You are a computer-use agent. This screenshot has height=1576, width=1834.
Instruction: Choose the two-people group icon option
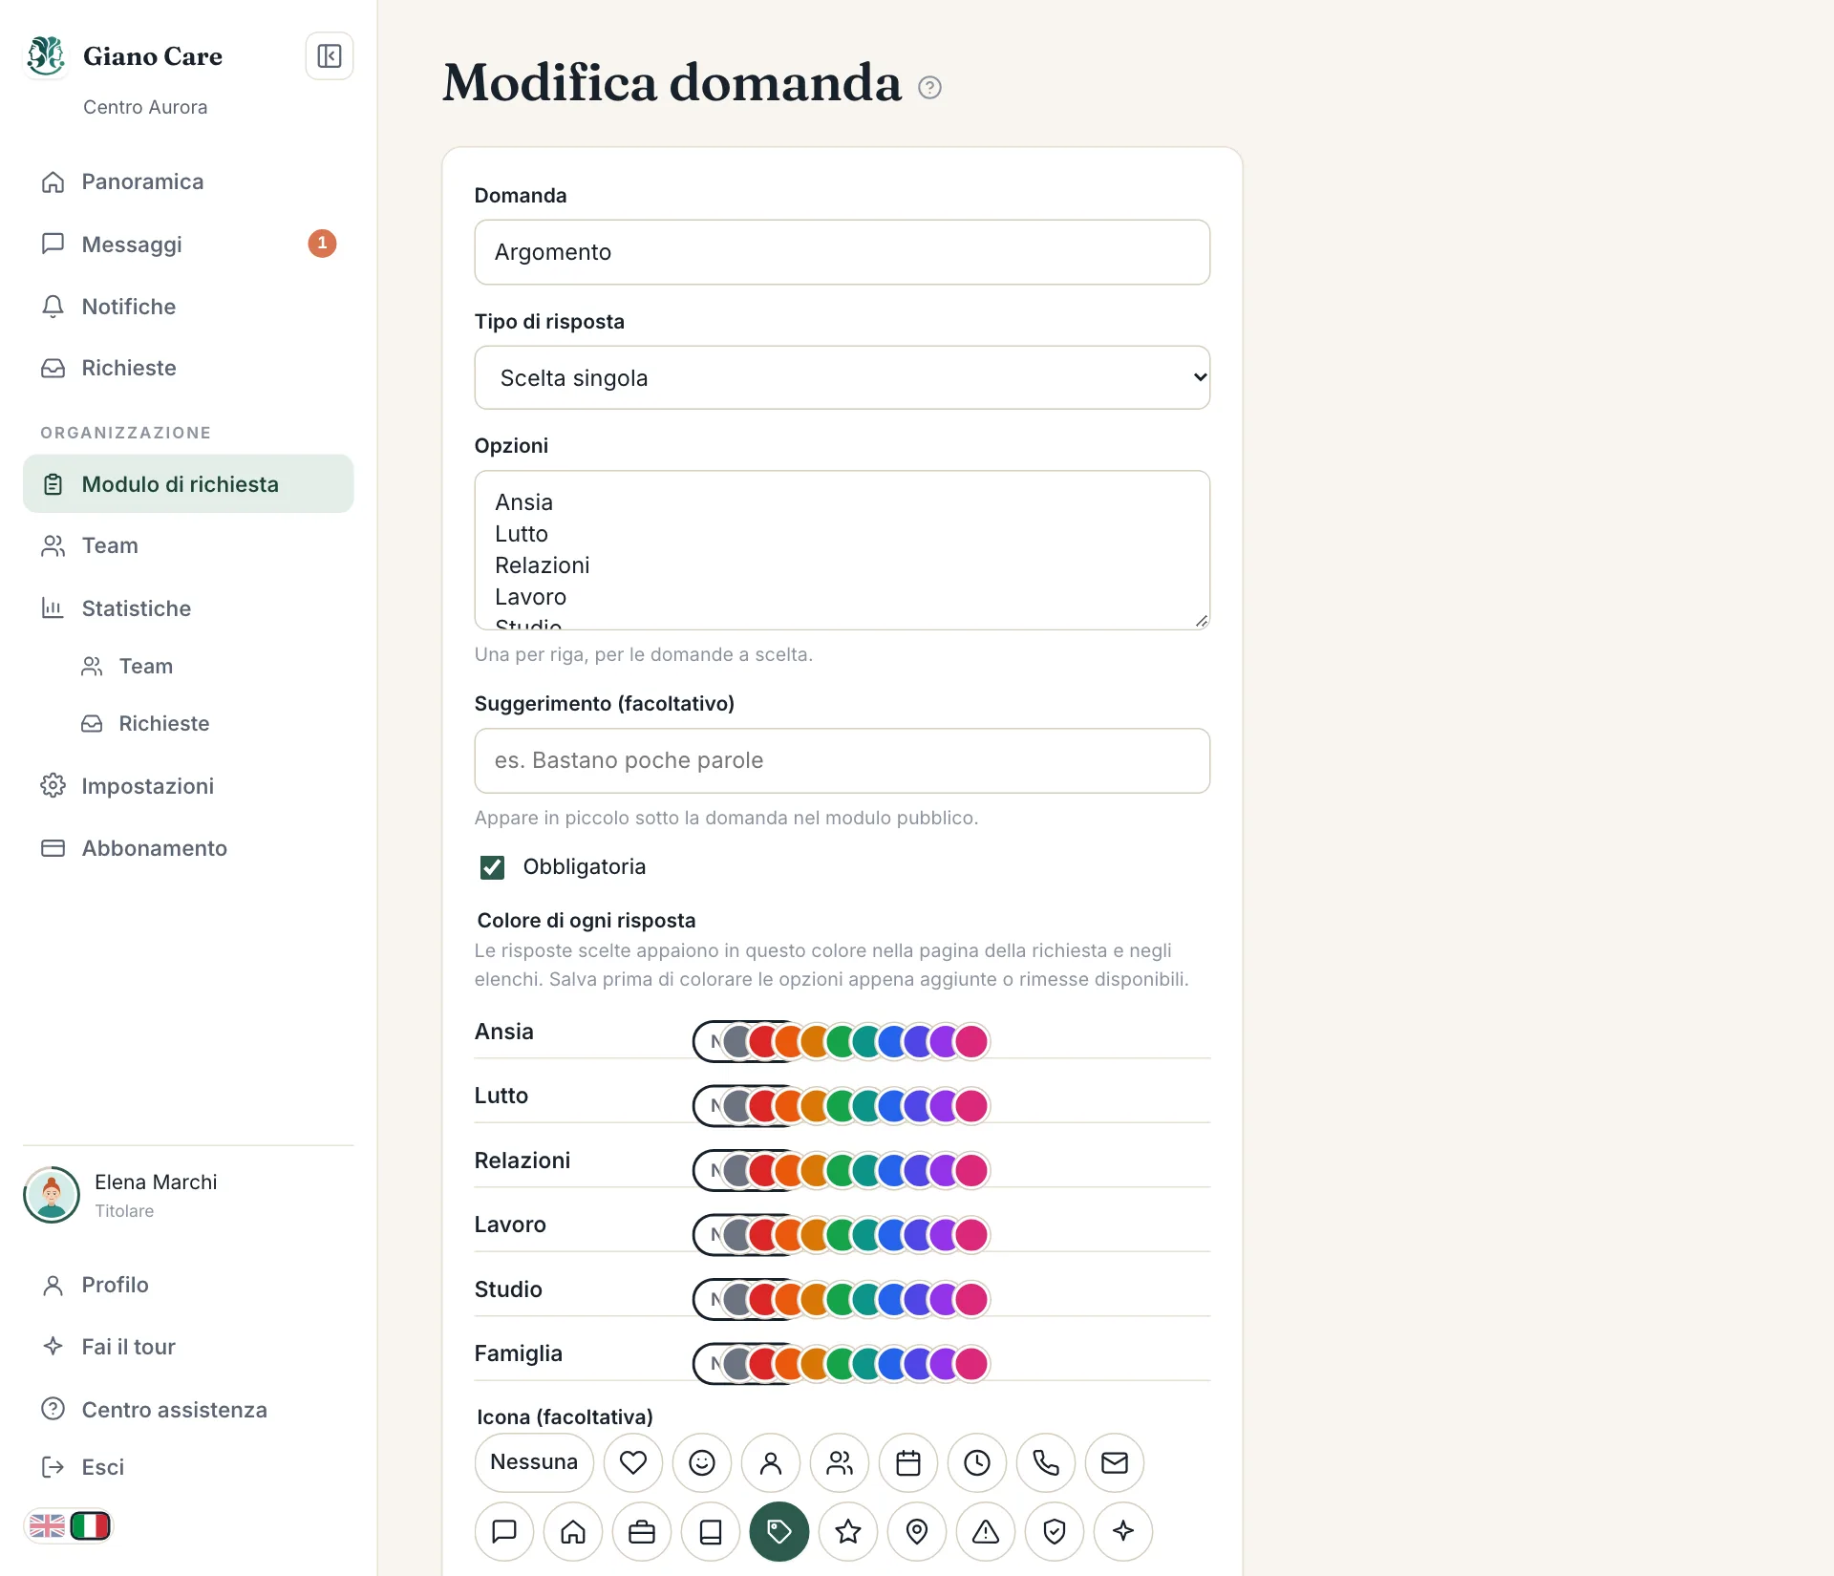point(840,1462)
